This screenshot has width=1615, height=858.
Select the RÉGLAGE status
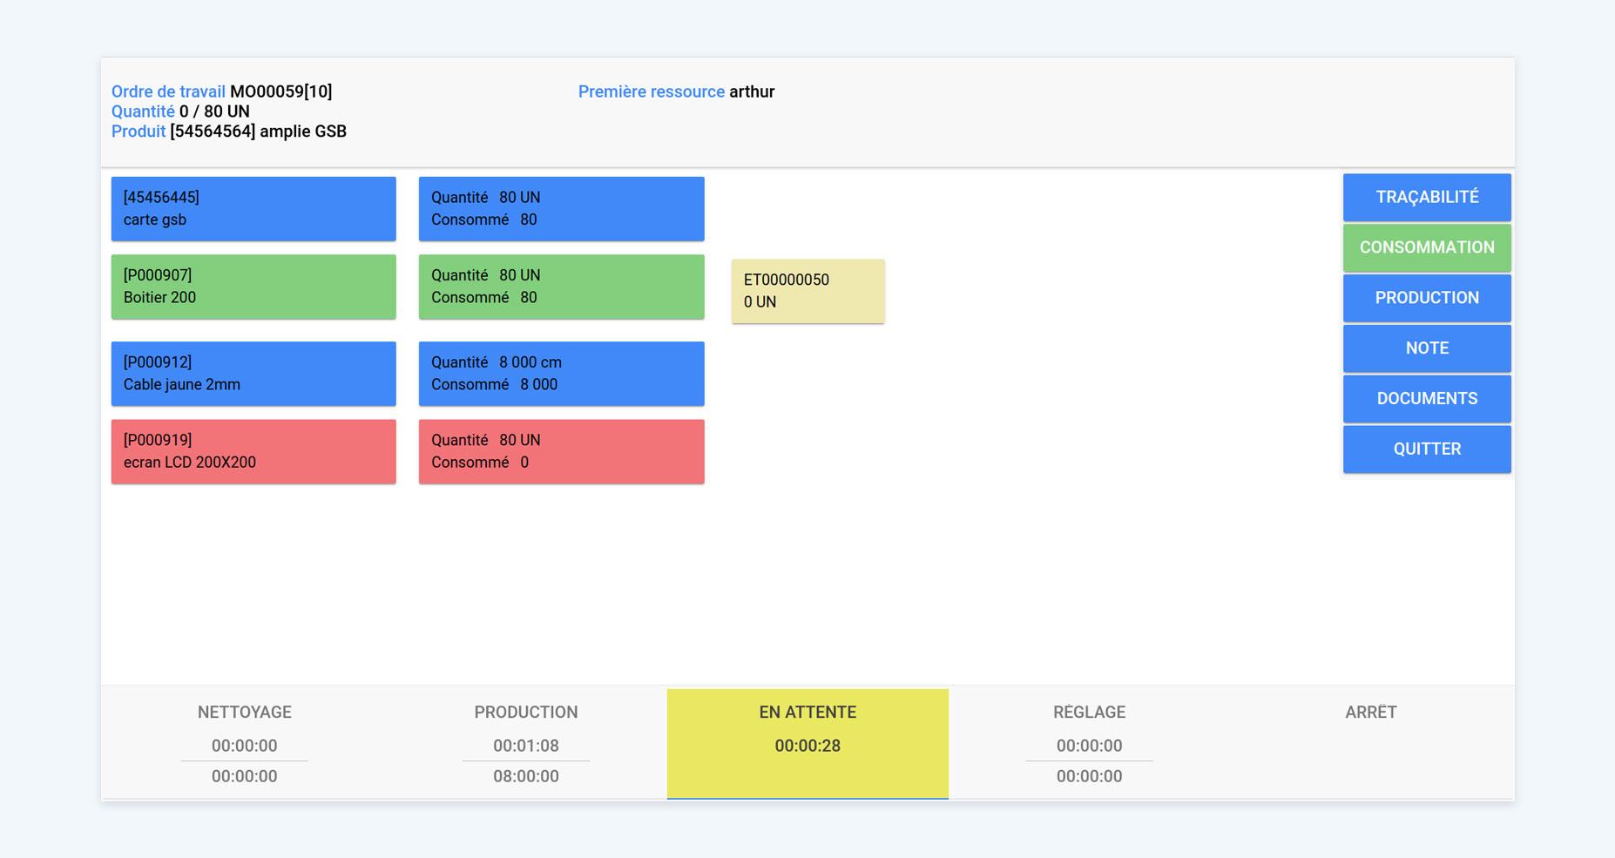click(1090, 743)
